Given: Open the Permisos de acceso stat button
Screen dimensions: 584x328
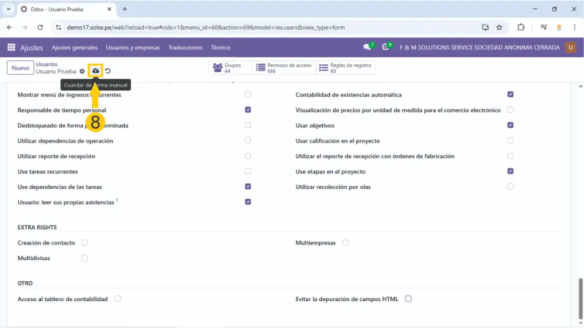Looking at the screenshot, I should 284,68.
